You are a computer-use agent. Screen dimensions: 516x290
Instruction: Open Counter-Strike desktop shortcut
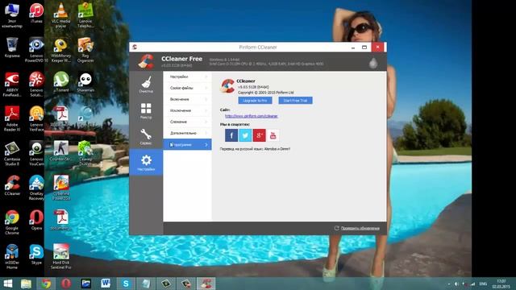[61, 151]
